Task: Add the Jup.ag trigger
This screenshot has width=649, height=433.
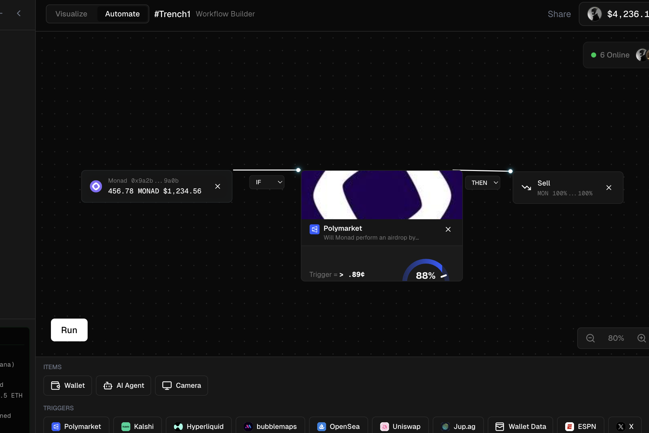Action: point(458,426)
